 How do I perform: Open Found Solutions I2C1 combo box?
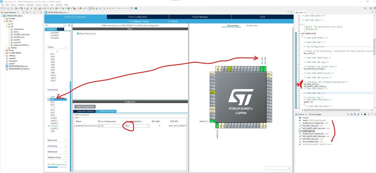point(137,126)
